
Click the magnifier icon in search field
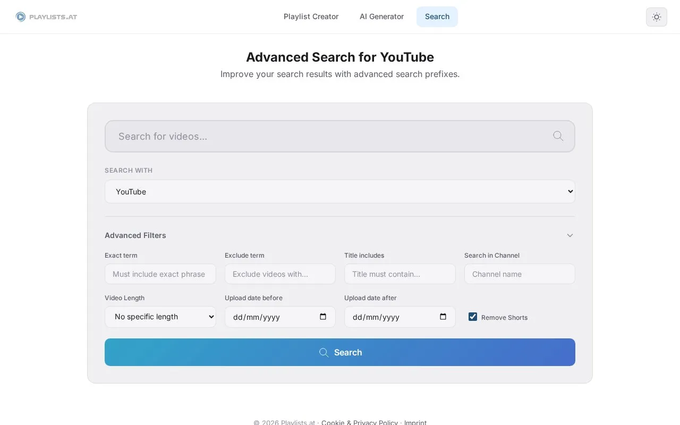click(558, 136)
